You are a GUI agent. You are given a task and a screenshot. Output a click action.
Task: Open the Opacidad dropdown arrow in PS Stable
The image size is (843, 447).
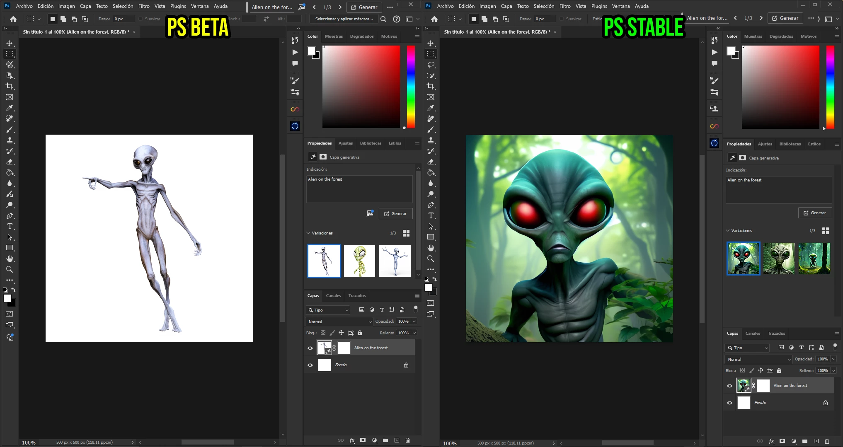pos(833,359)
